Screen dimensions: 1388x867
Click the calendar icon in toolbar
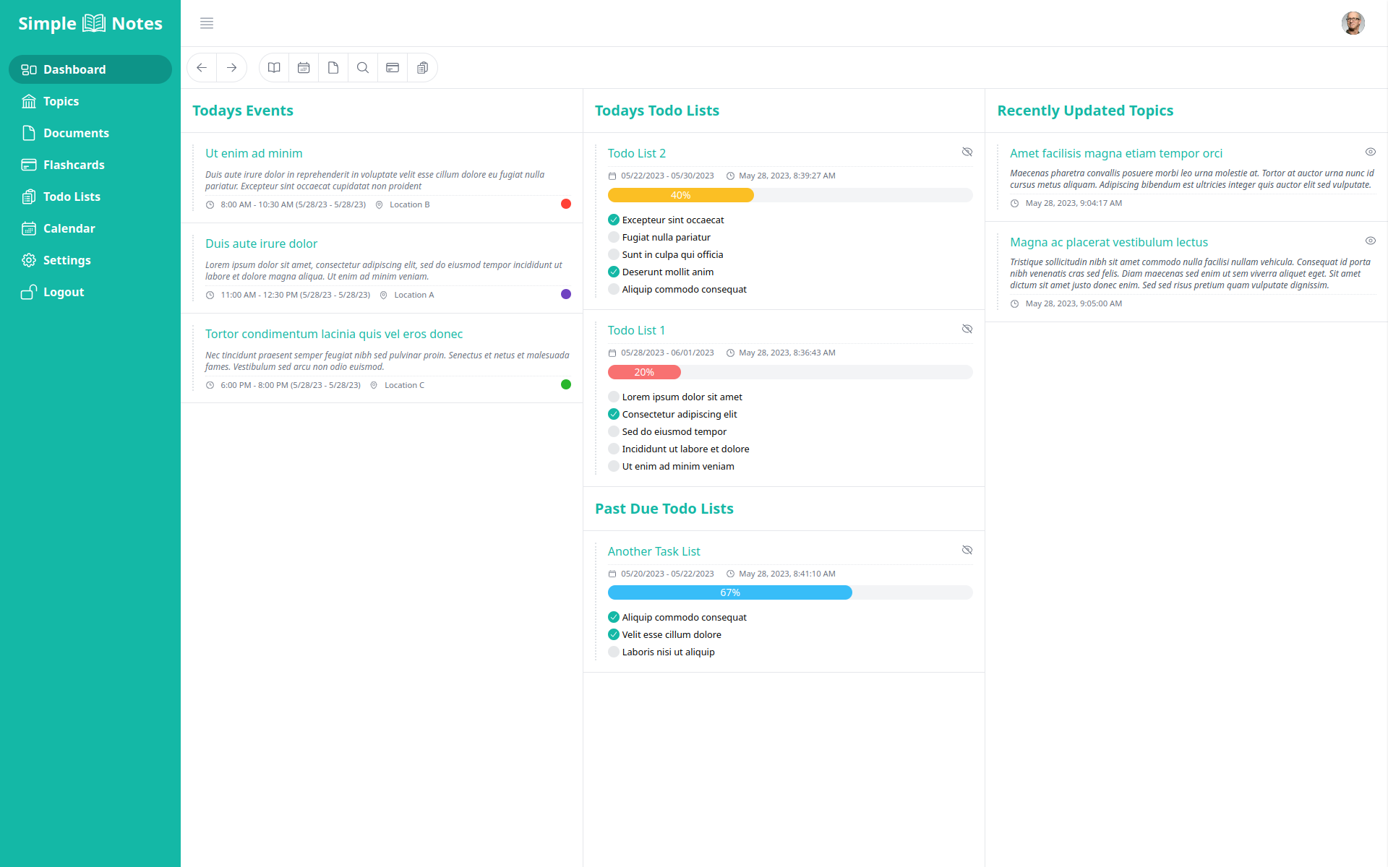tap(304, 68)
